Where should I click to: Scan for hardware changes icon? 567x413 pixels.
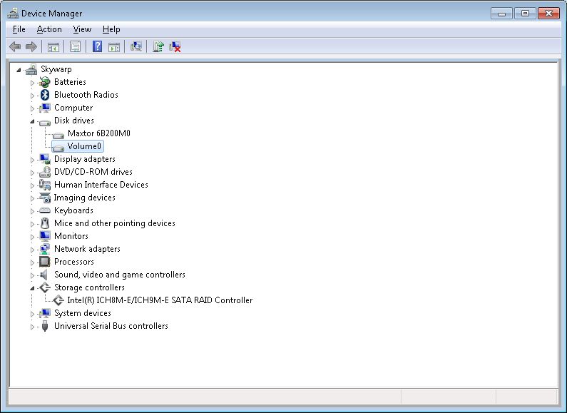[136, 46]
